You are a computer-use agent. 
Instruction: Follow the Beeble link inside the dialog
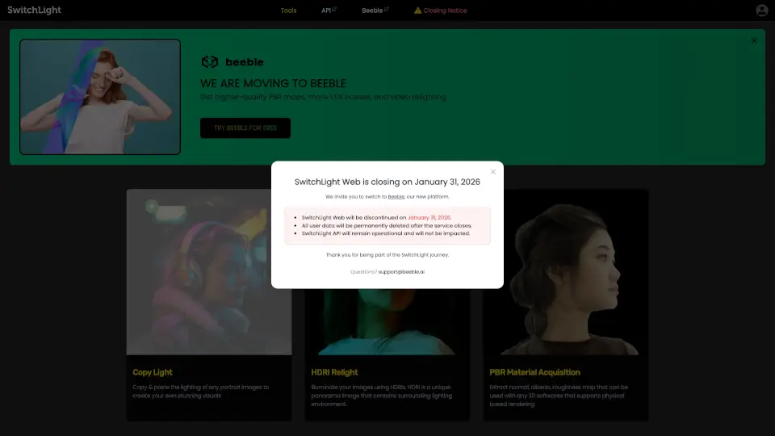(x=396, y=196)
